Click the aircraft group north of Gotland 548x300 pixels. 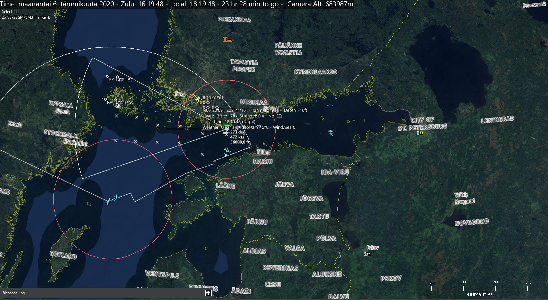112,200
